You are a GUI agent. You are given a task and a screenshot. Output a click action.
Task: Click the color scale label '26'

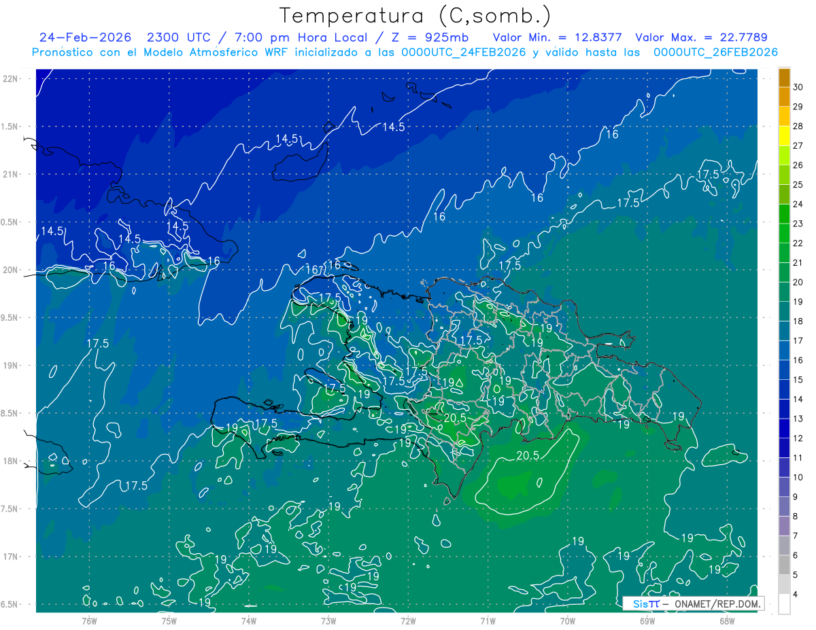coord(798,165)
